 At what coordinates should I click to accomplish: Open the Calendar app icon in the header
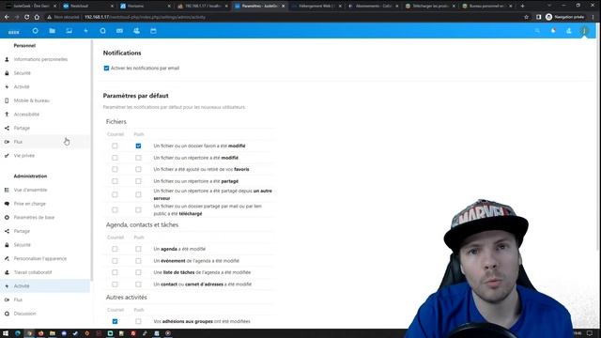[x=153, y=31]
